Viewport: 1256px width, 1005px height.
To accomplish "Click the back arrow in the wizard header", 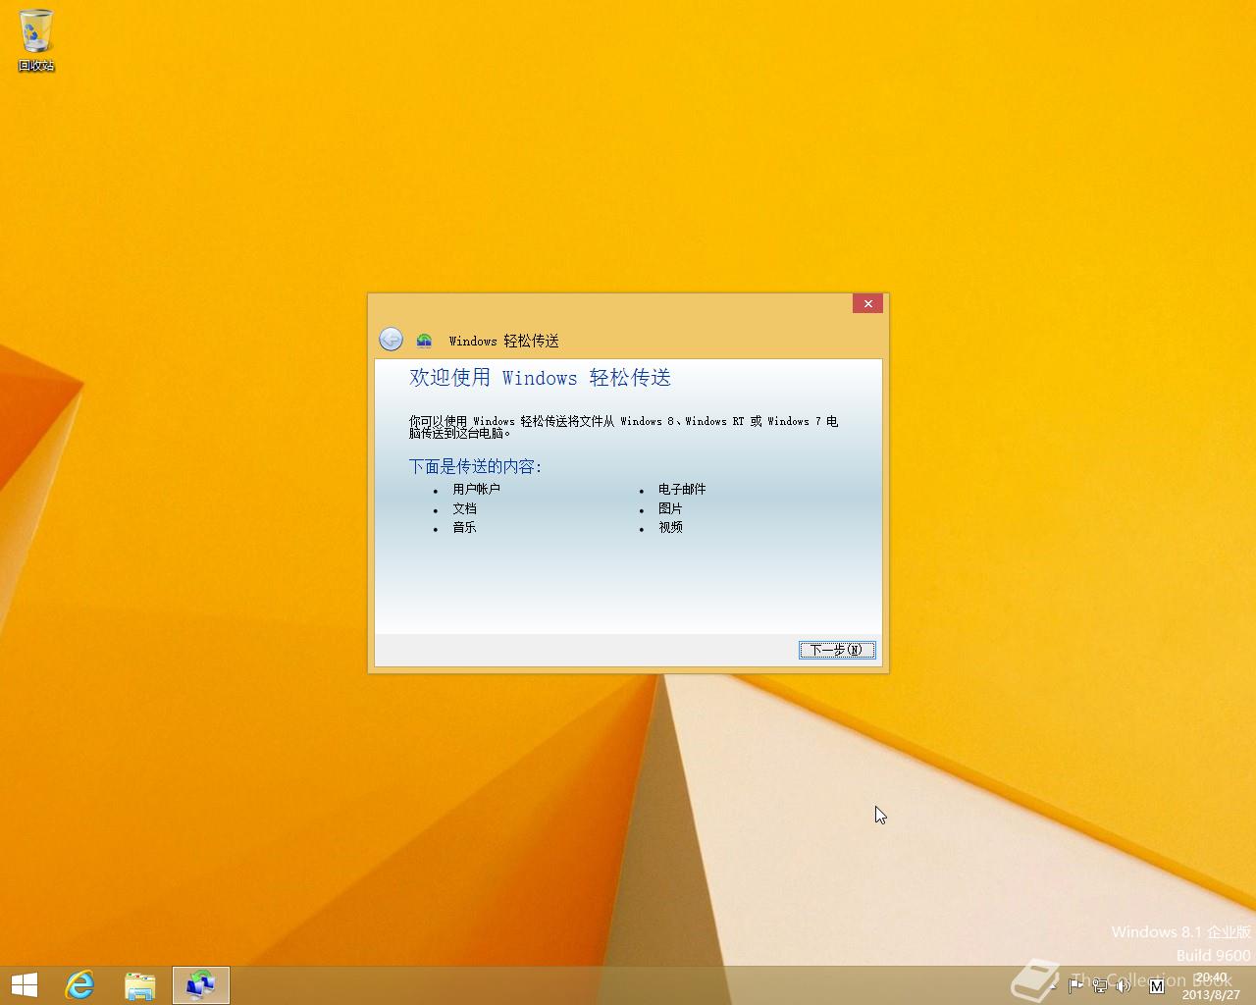I will click(x=391, y=340).
